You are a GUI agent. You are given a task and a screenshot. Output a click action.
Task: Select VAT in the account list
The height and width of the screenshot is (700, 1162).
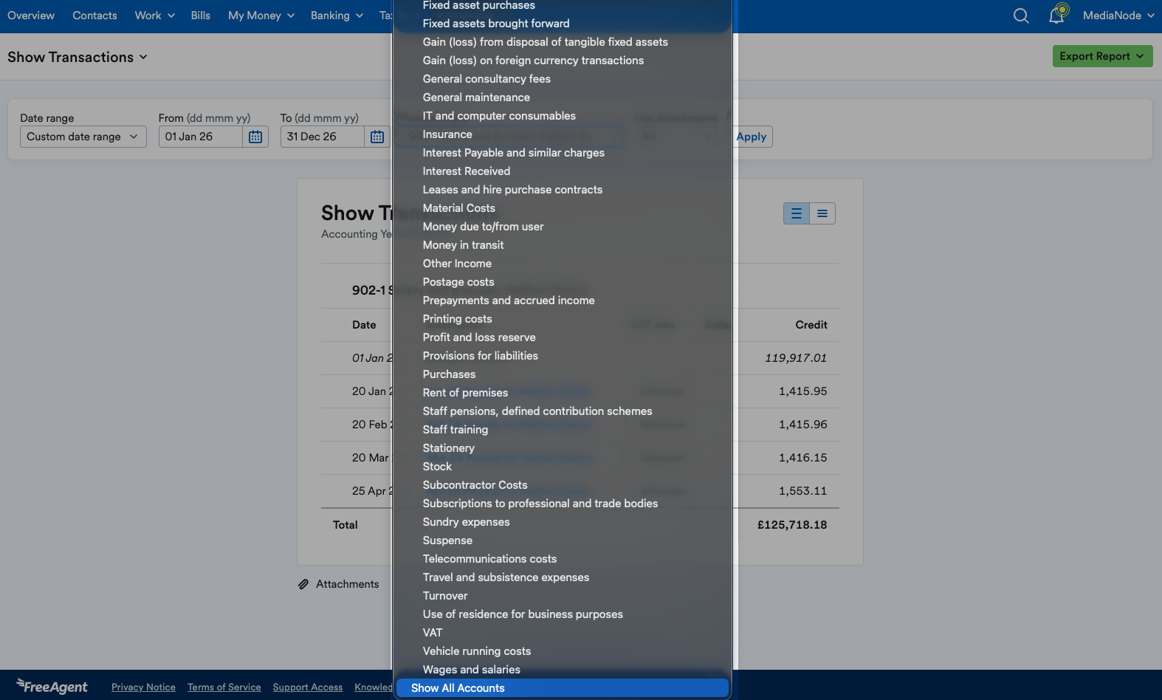[x=563, y=633]
